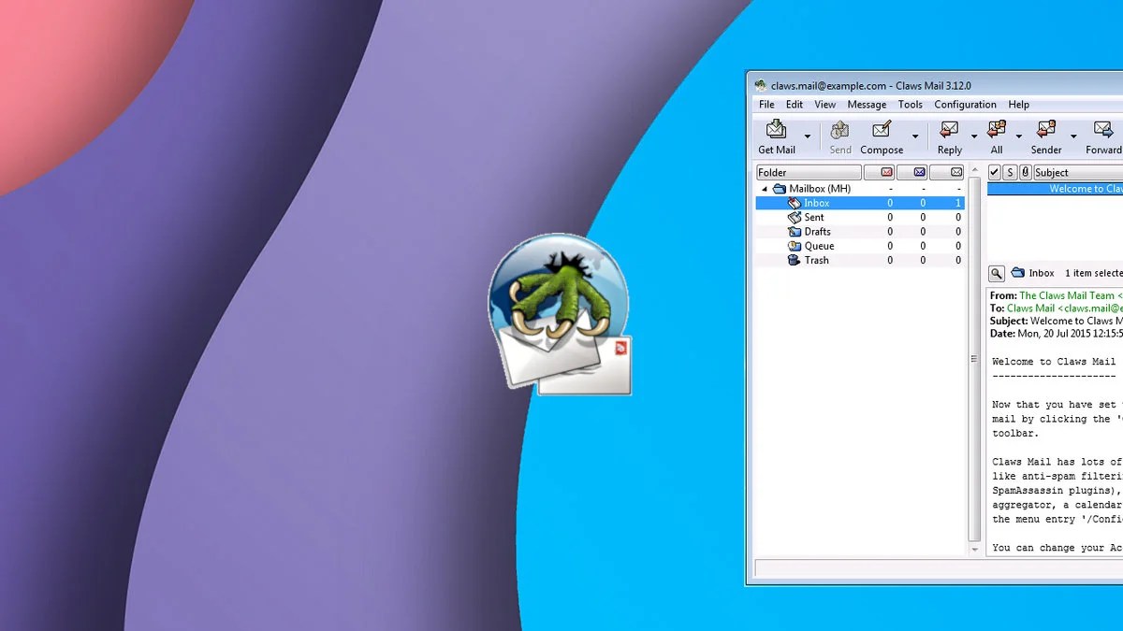Image resolution: width=1123 pixels, height=631 pixels.
Task: Collapse the Mailbox (MH) tree triangle
Action: coord(765,189)
